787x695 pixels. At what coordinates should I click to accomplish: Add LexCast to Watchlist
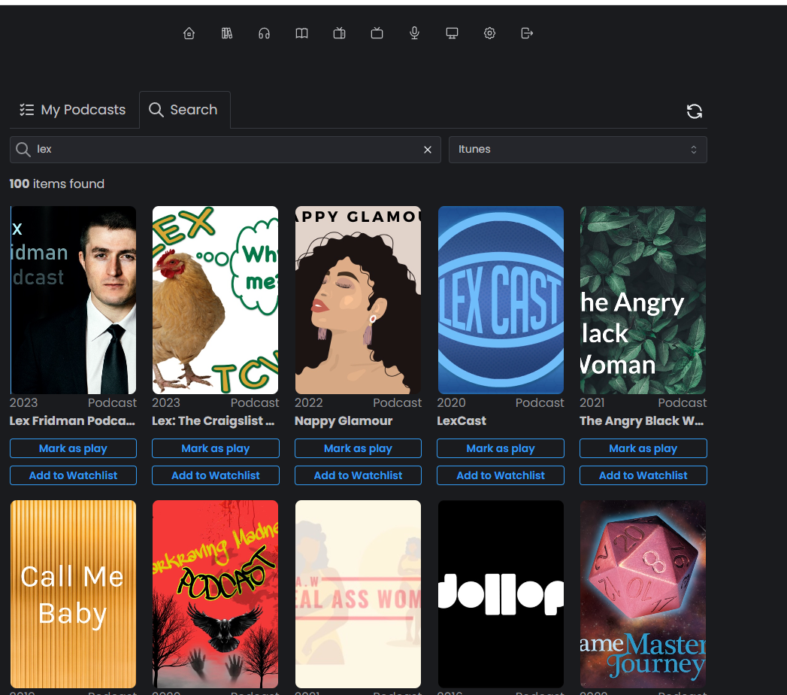[x=501, y=475]
